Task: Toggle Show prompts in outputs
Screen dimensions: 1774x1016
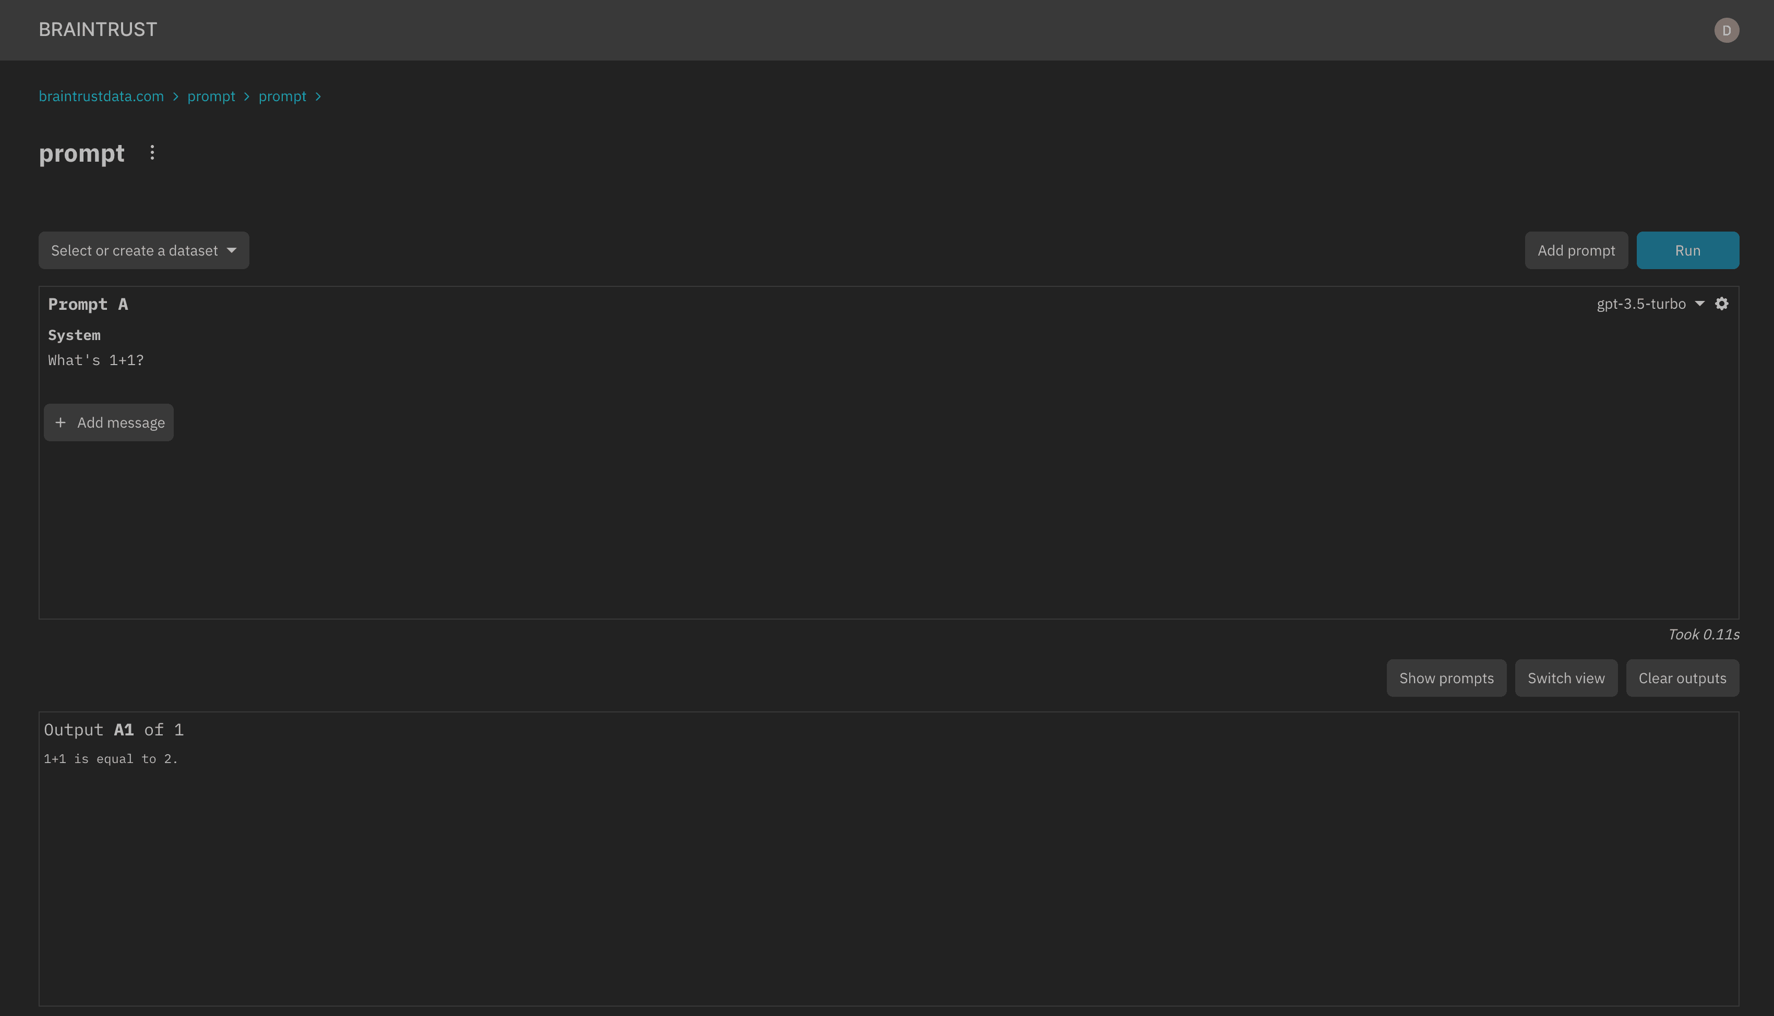Action: pos(1446,678)
